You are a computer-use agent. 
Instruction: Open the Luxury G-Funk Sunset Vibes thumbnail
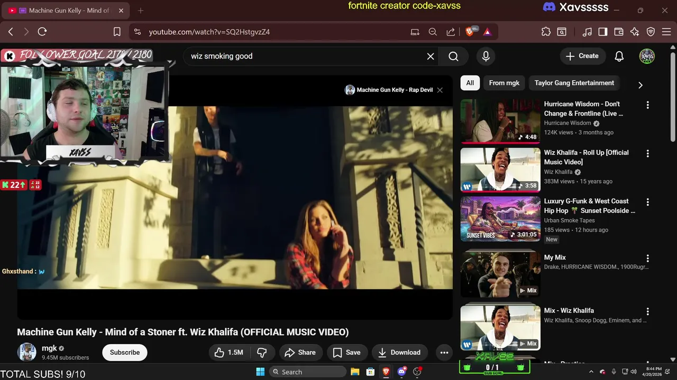(500, 218)
